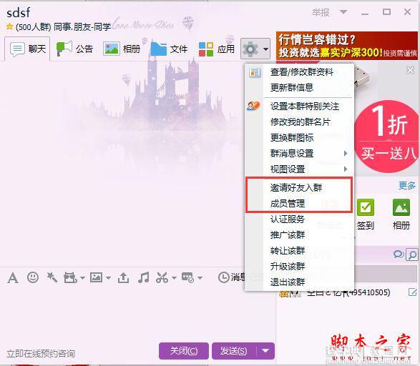Open message history clock icon
Screen dimensions: 420x366
click(223, 277)
